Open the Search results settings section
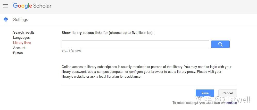257x110 pixels. (24, 32)
